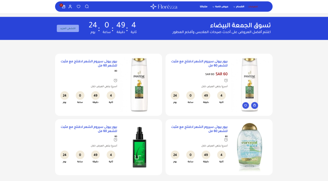Click the اكتشف المزيد button
Image resolution: width=328 pixels, height=181 pixels.
tap(68, 28)
